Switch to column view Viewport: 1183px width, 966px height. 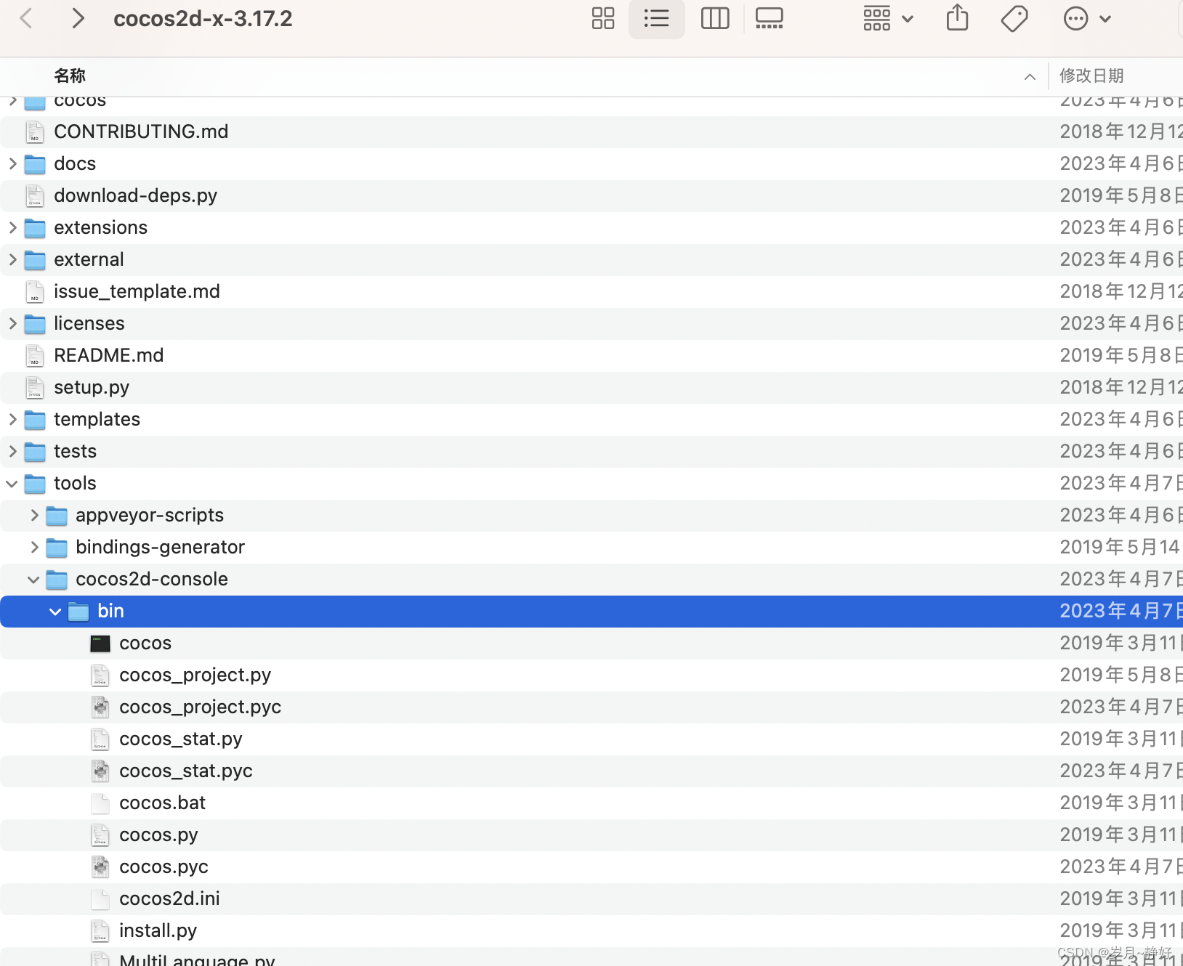(715, 19)
